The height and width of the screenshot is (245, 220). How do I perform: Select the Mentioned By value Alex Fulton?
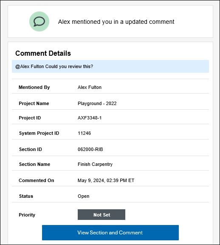[x=90, y=87]
